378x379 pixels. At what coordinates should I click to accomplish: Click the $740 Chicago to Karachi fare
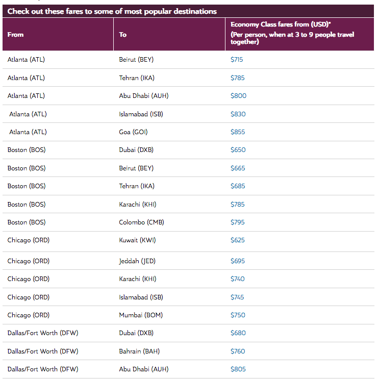237,279
